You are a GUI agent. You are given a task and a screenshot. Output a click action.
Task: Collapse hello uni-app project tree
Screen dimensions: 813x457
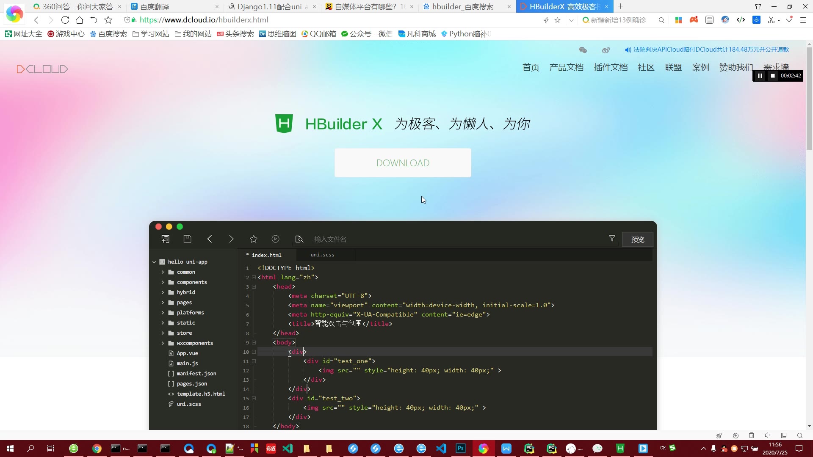click(154, 262)
